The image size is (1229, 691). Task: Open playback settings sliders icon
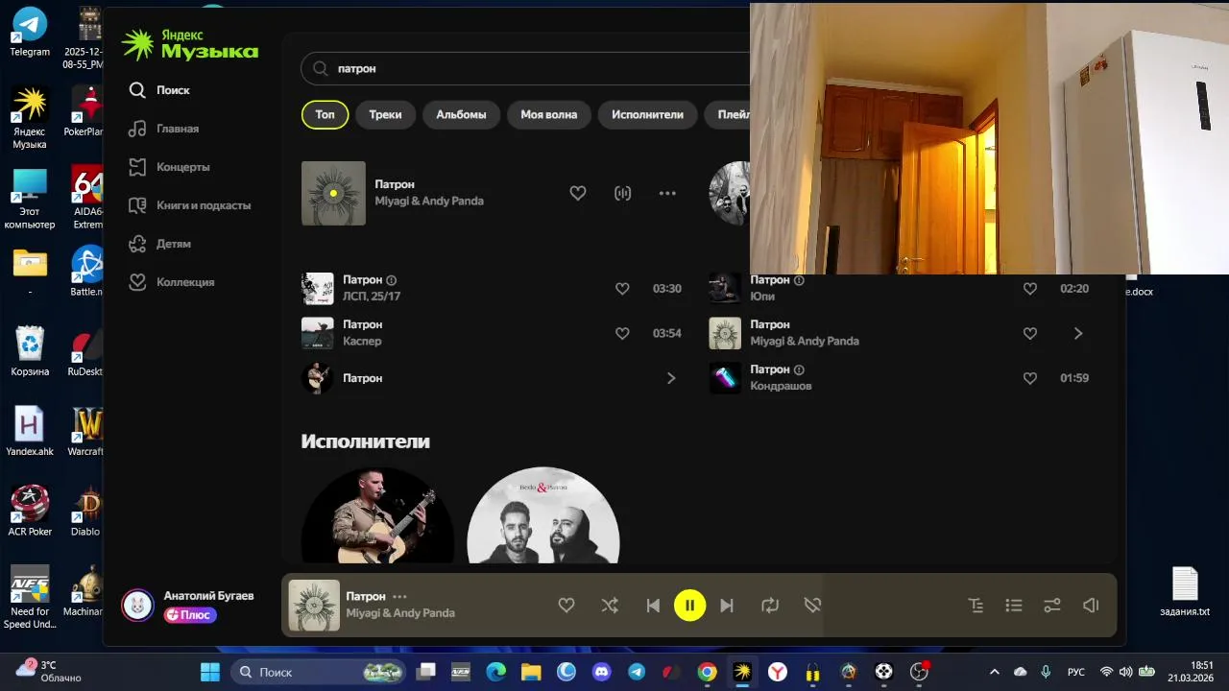click(1052, 606)
